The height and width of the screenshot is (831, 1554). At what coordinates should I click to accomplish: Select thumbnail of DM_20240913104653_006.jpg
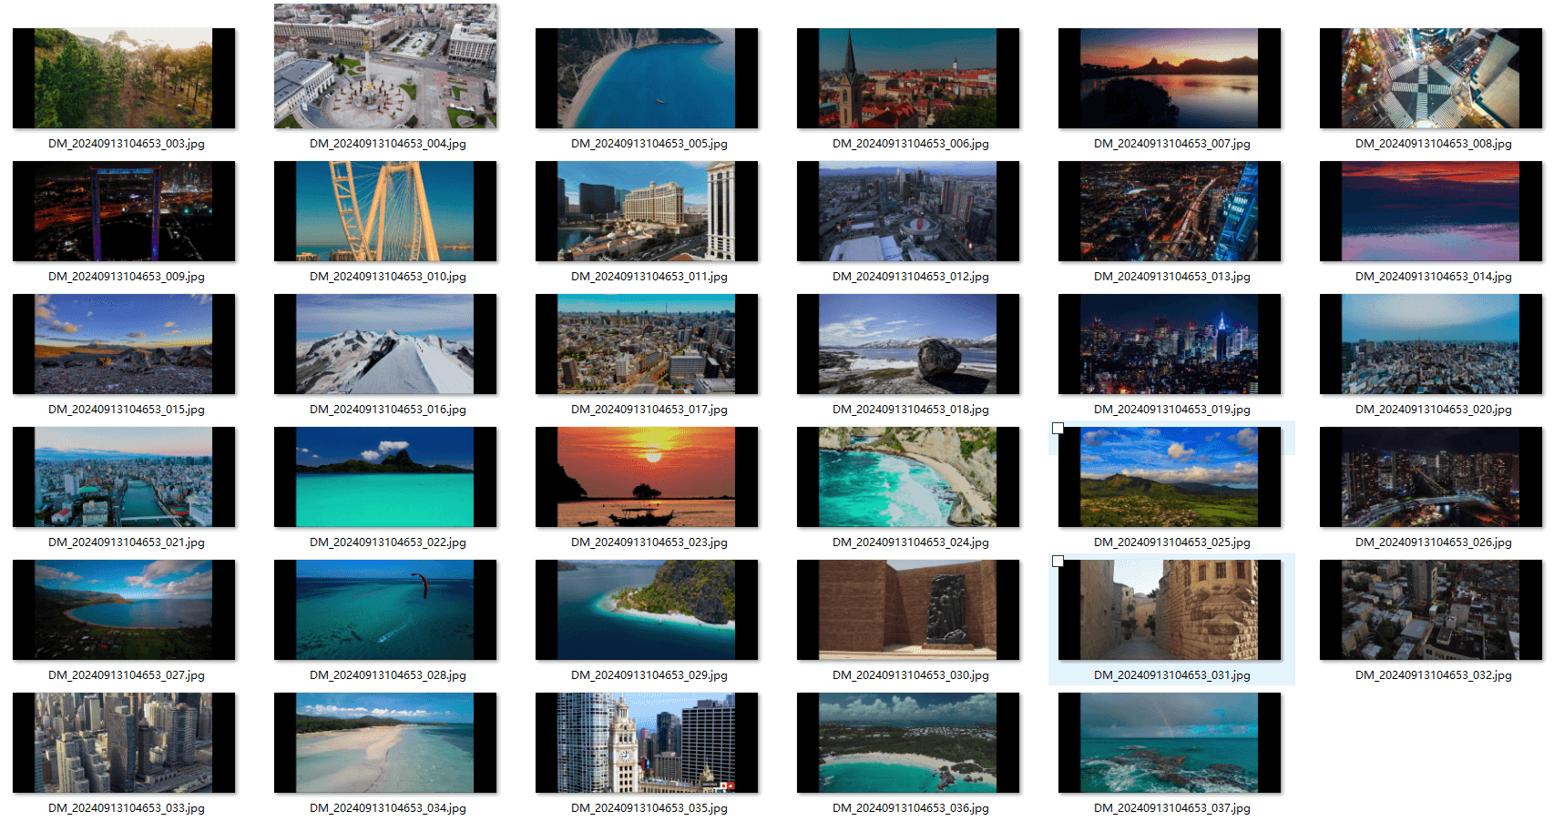(908, 77)
